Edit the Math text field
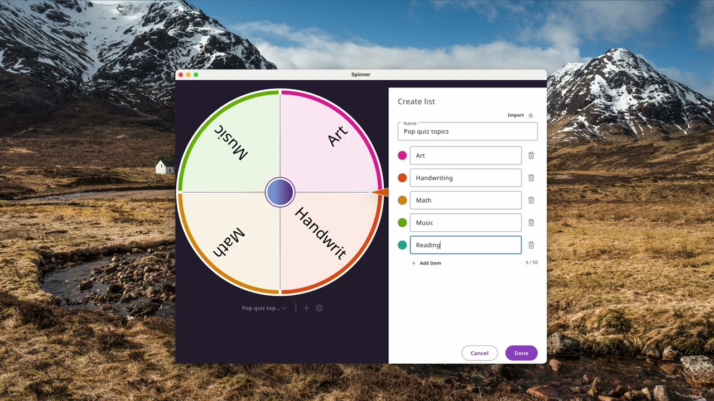The height and width of the screenshot is (401, 714). click(466, 200)
